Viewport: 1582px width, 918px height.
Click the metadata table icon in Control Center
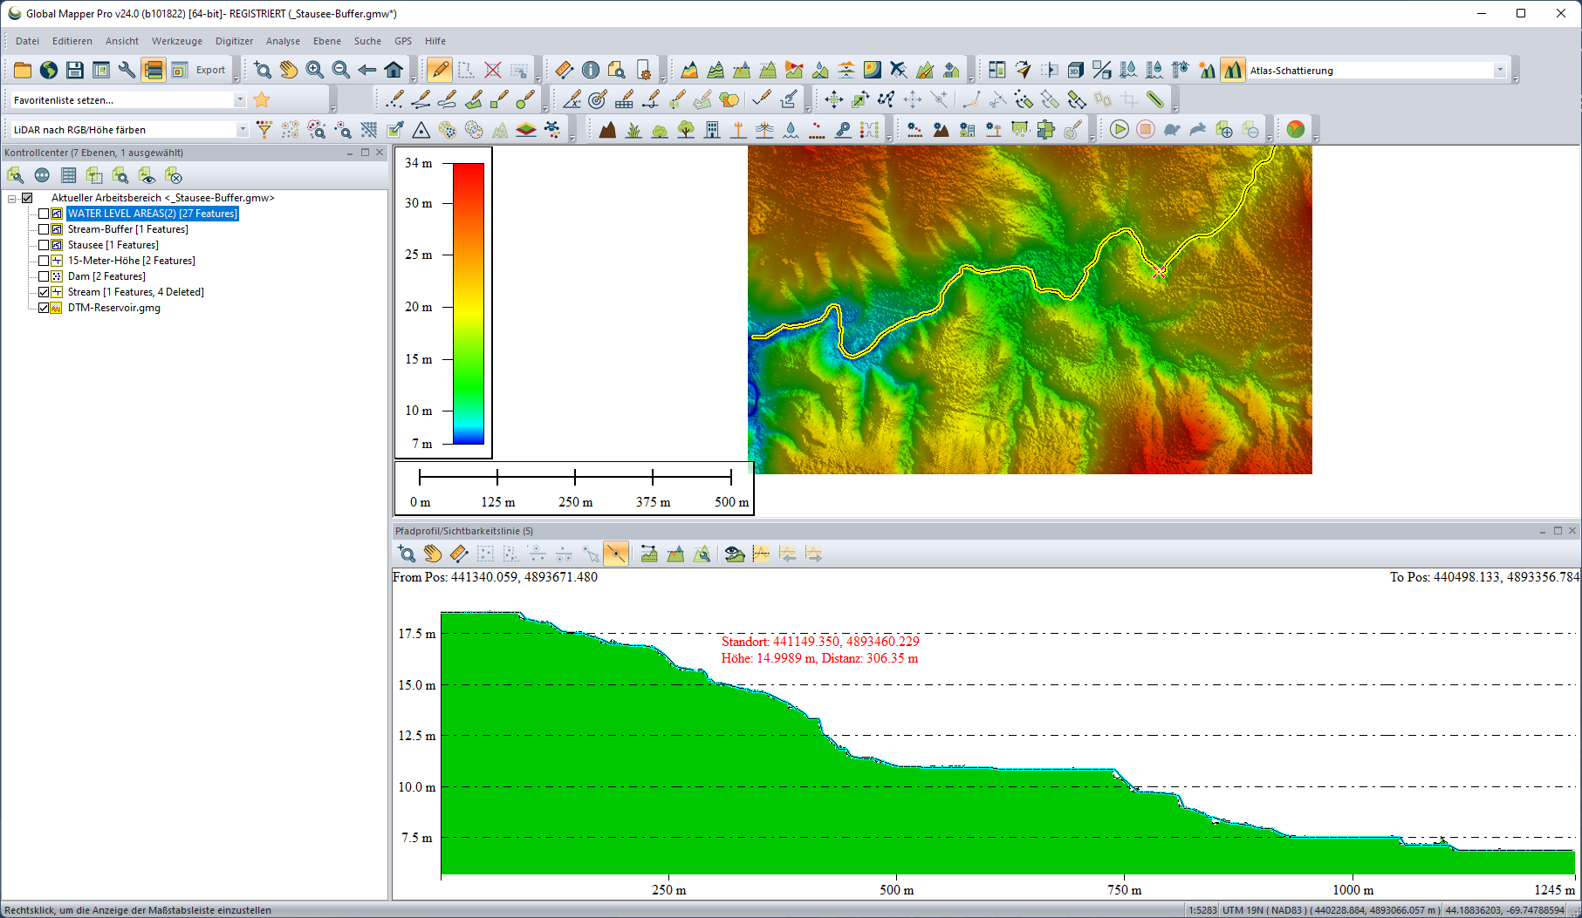pos(68,175)
